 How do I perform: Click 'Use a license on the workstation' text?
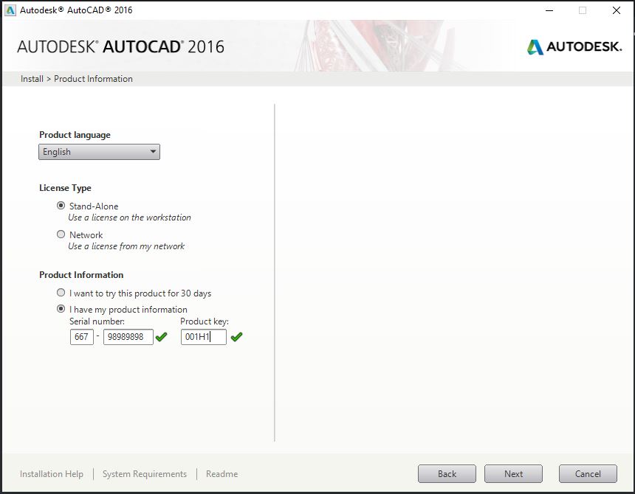pyautogui.click(x=130, y=218)
